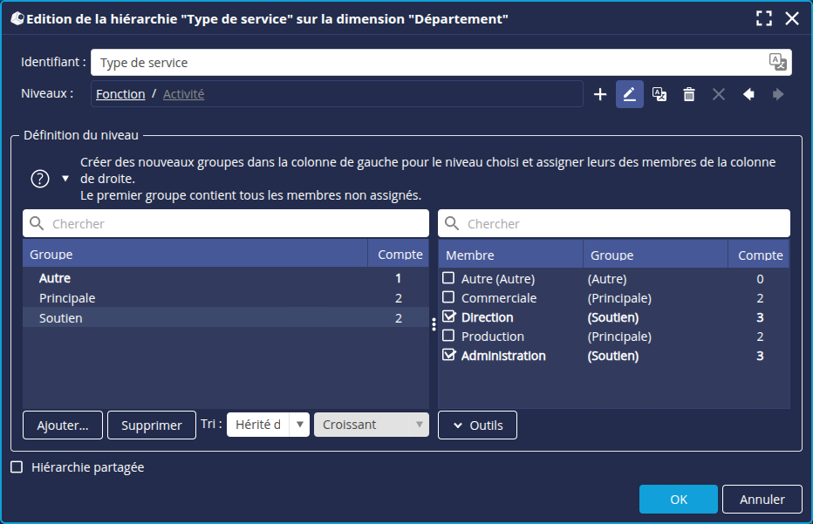Open the Tri sort dropdown
The height and width of the screenshot is (524, 813).
[x=268, y=425]
